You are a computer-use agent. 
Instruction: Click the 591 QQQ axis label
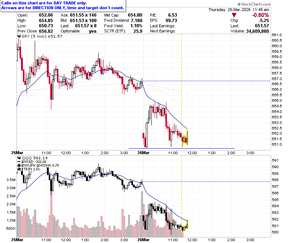pos(275,160)
